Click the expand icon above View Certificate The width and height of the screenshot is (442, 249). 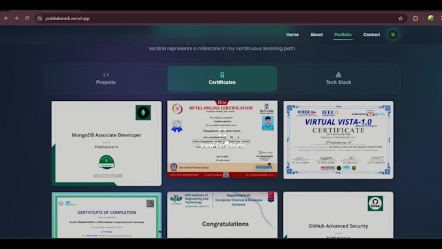pyautogui.click(x=222, y=133)
